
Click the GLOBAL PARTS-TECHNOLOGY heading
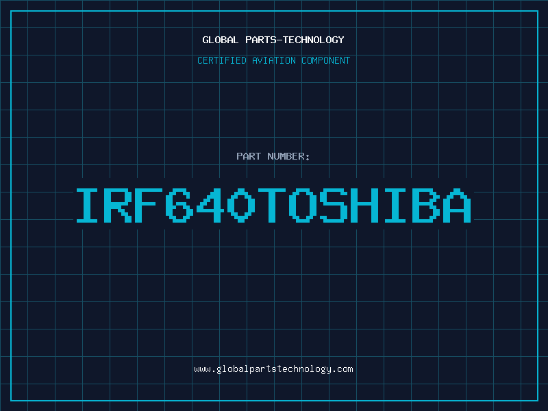(x=273, y=40)
